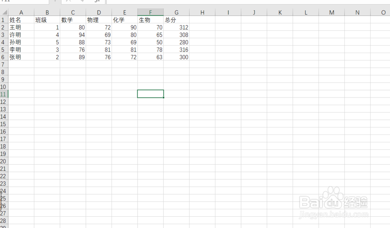Click the 生物 header cell
390x228 pixels.
[x=151, y=19]
